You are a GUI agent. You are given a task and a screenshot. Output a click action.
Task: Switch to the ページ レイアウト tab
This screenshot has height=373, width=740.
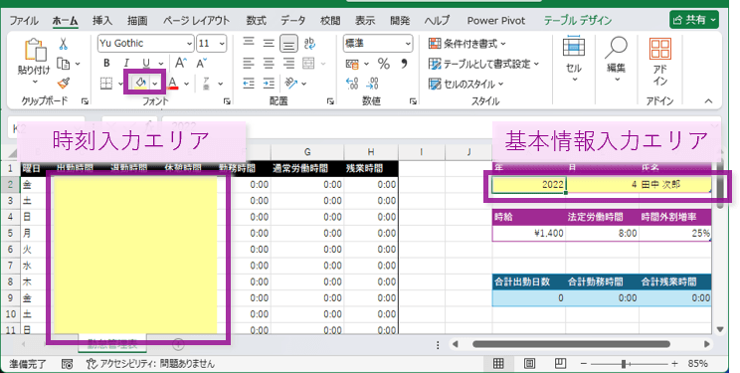[196, 20]
